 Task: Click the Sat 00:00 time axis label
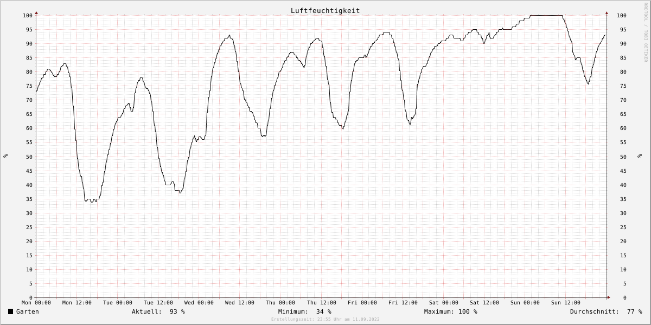444,303
